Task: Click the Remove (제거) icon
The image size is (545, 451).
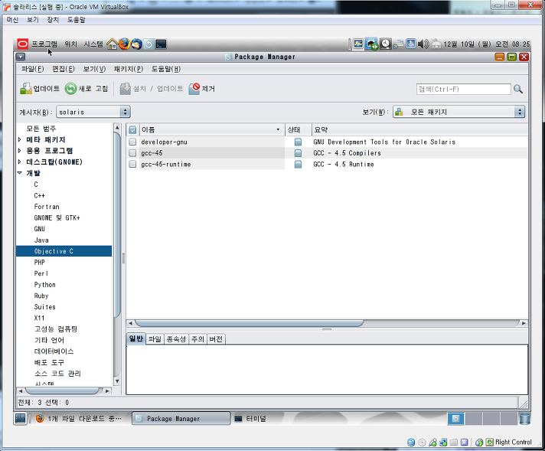Action: point(194,89)
